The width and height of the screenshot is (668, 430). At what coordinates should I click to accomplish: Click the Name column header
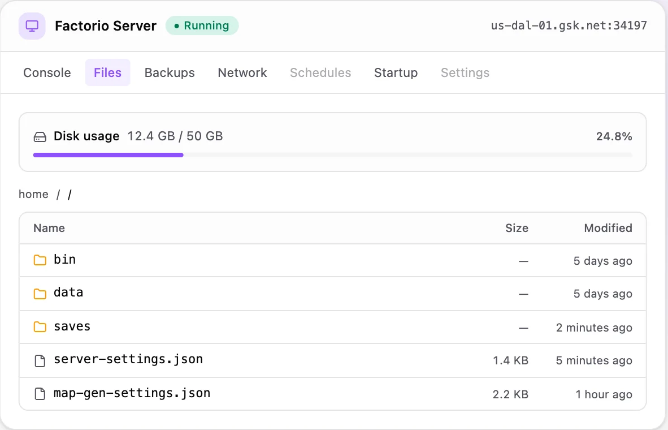click(49, 228)
